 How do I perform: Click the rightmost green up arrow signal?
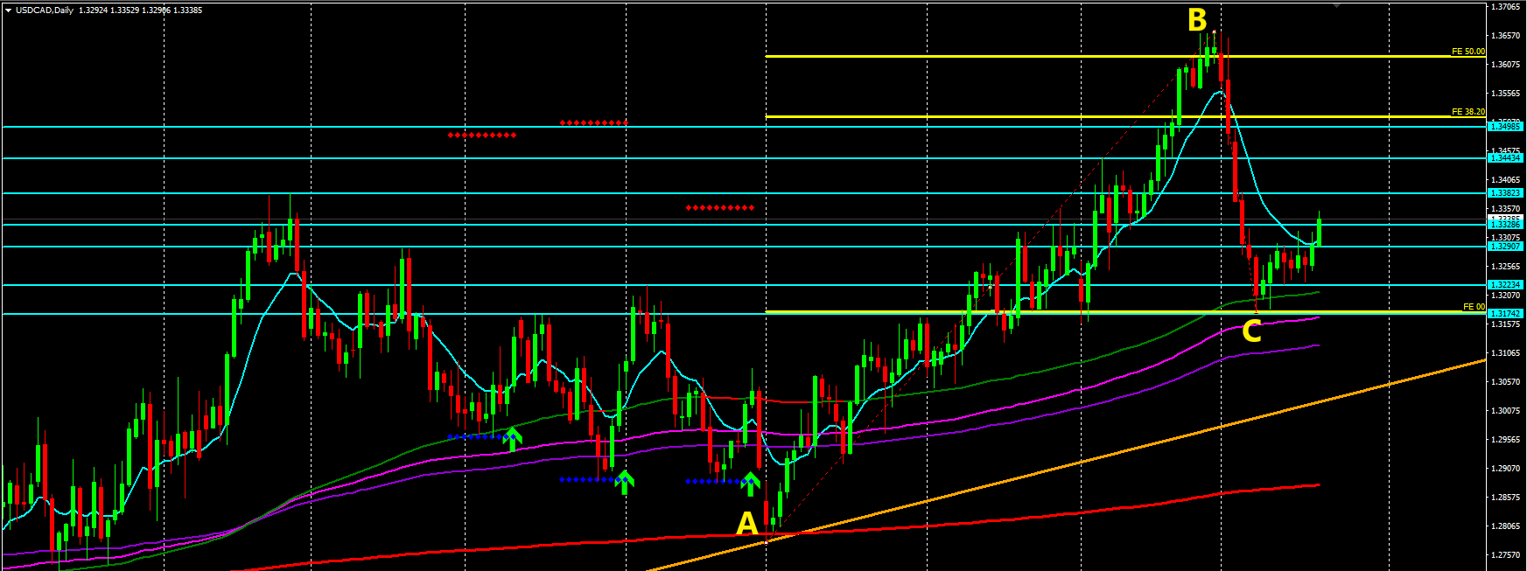tap(750, 482)
